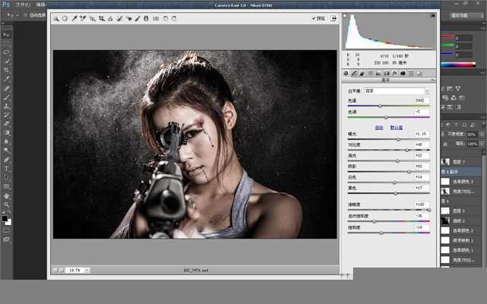The width and height of the screenshot is (487, 304).
Task: Open the Tone Curve panel tab icon
Action: (x=355, y=74)
